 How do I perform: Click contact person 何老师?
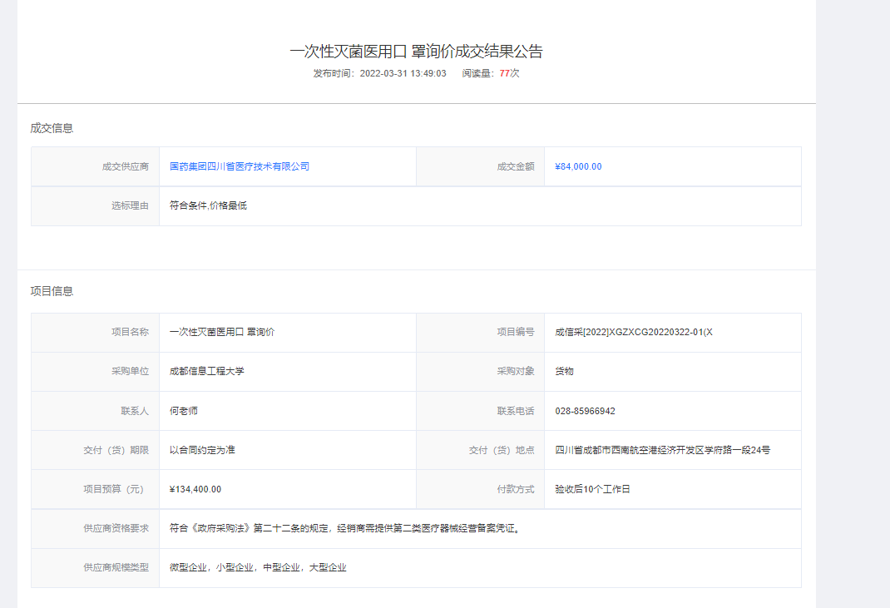tap(183, 411)
